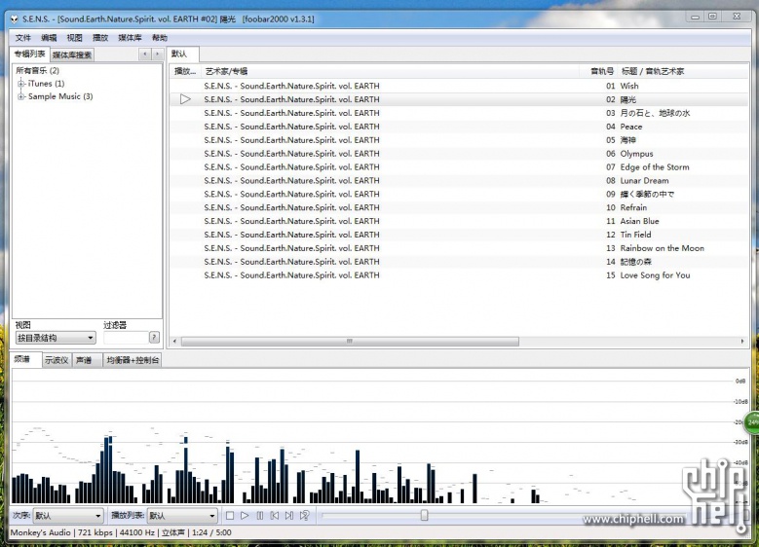Click the play button in playback toolbar
This screenshot has height=547, width=759.
click(245, 516)
